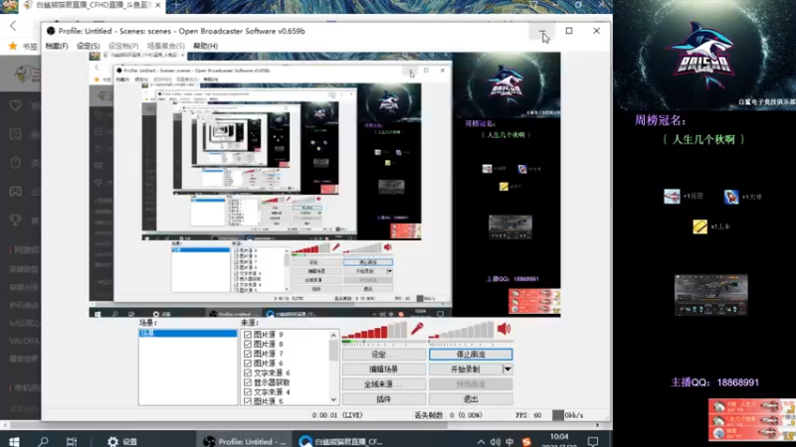Toggle the 图片源 9 source checkbox
796x447 pixels.
(248, 335)
